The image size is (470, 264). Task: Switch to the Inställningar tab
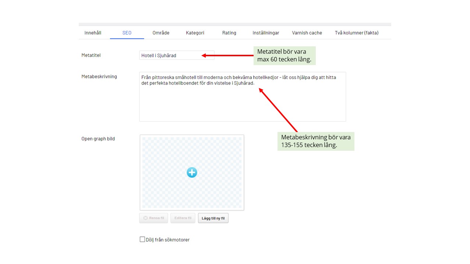click(266, 33)
